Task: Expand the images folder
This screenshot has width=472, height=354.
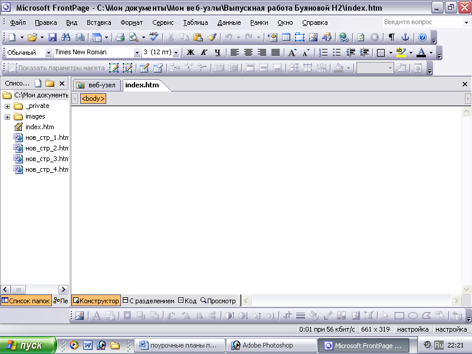Action: point(7,117)
